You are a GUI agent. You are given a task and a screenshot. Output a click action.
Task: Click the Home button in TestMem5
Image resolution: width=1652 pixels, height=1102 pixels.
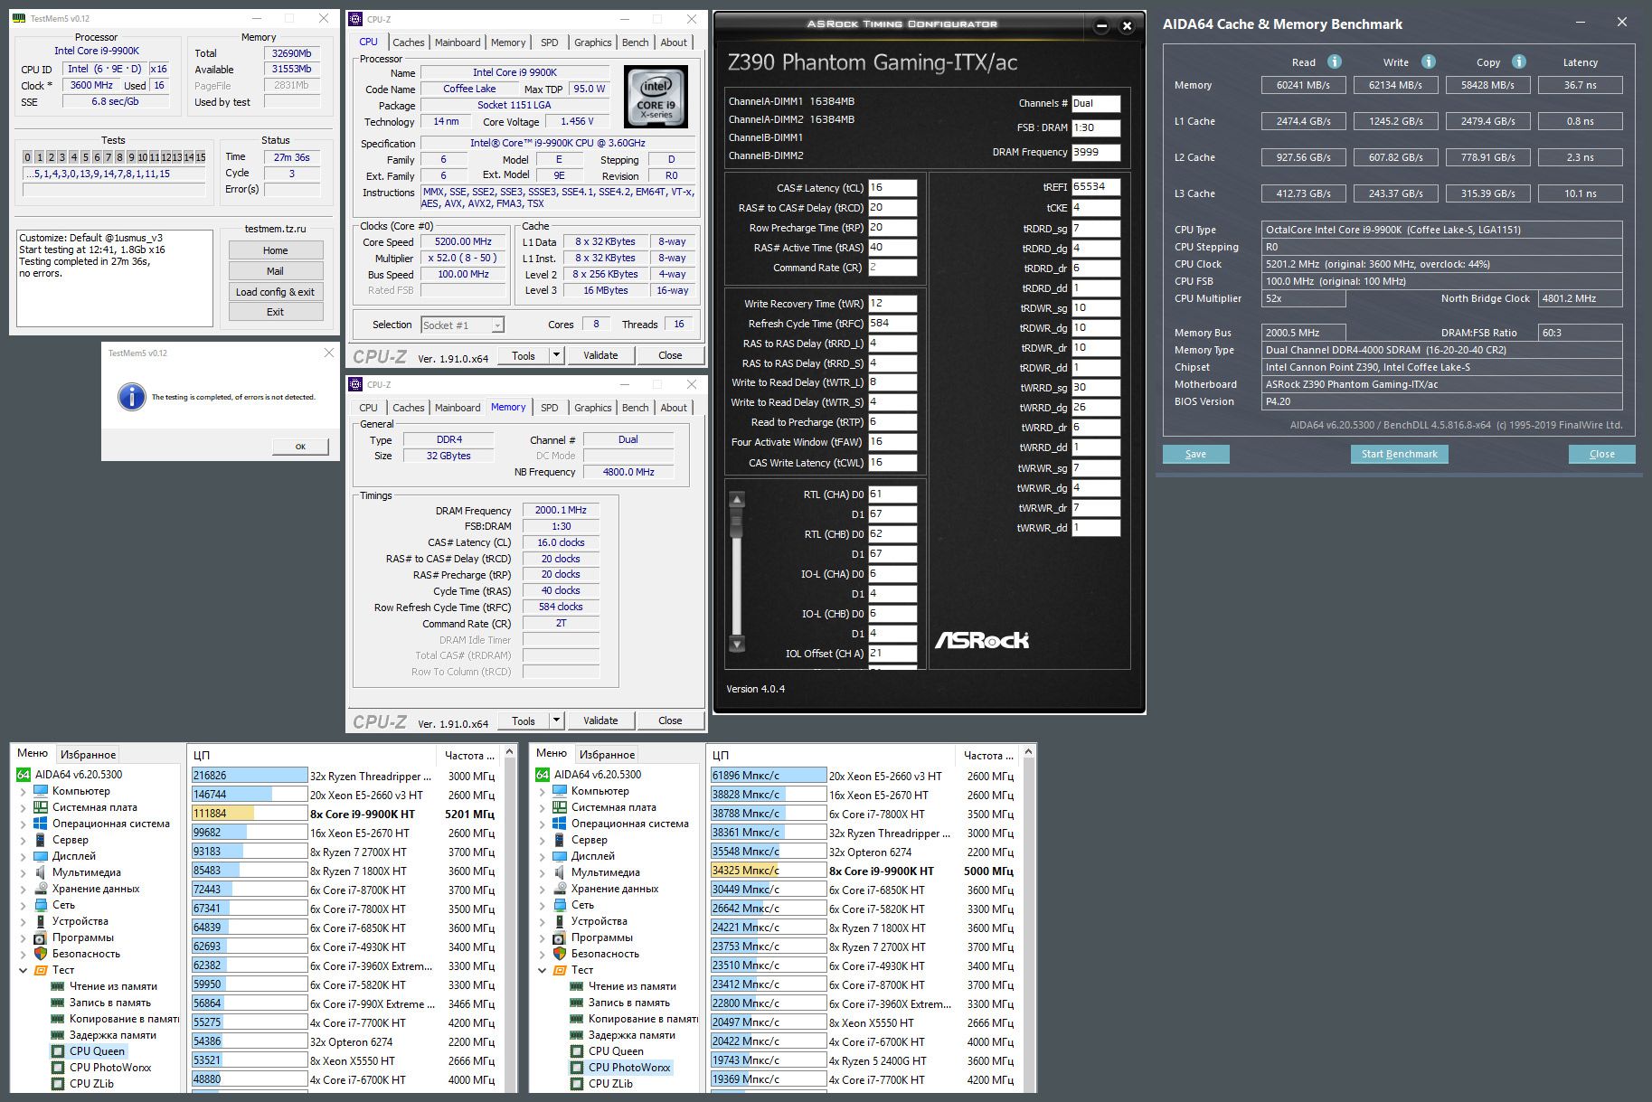point(275,250)
